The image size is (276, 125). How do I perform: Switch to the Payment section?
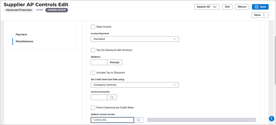pyautogui.click(x=21, y=34)
